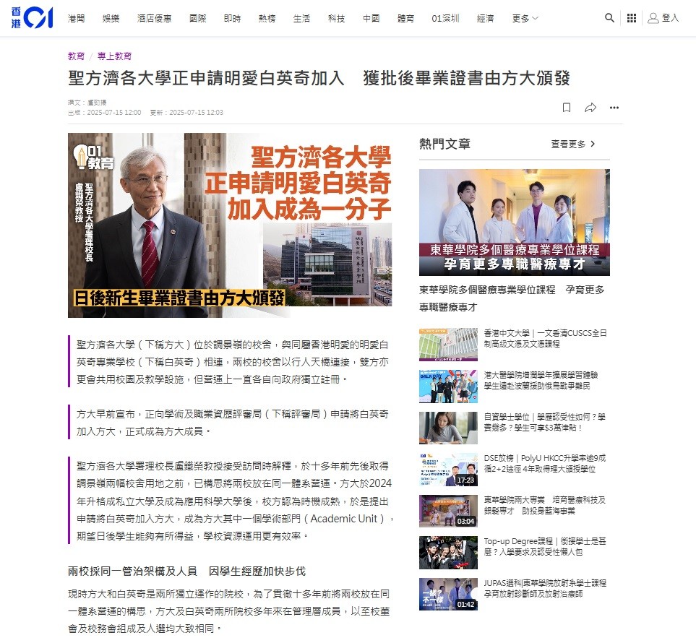Open the 科技 section
The height and width of the screenshot is (643, 696).
point(336,18)
